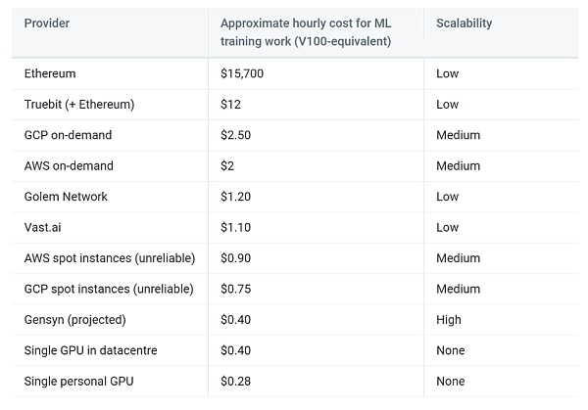Screen dimensions: 588x410
Task: Click the Golem Network cell
Action: [x=66, y=197]
